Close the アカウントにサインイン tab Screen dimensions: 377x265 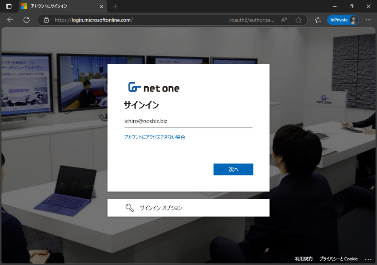(101, 6)
